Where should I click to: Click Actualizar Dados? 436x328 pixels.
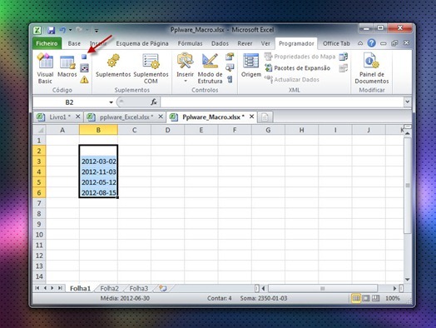[x=292, y=79]
